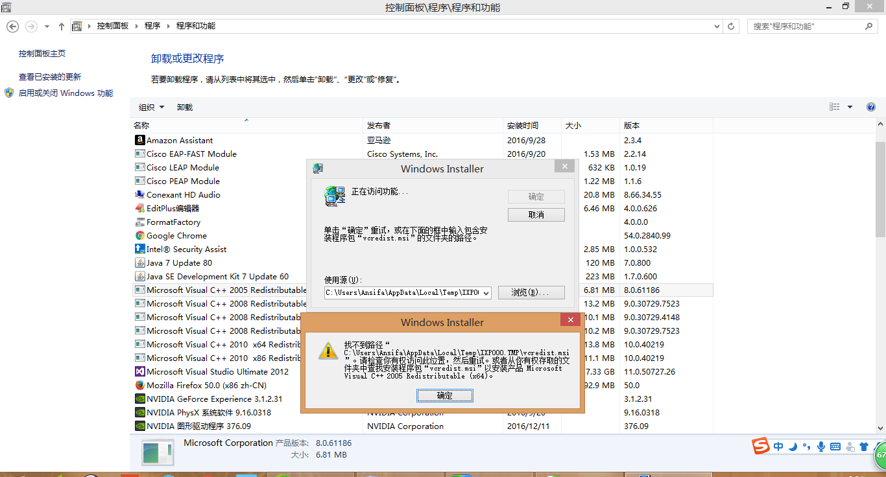Close the warning dialog with red X
The height and width of the screenshot is (477, 886).
click(570, 320)
